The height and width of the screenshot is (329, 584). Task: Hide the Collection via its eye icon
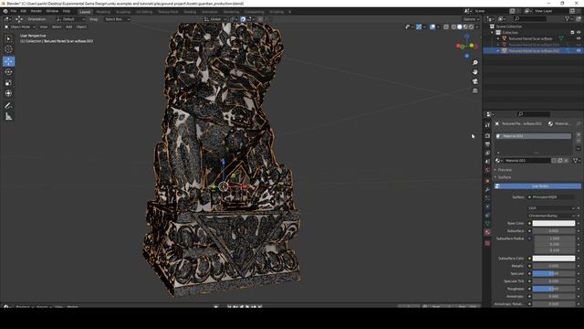tap(579, 33)
